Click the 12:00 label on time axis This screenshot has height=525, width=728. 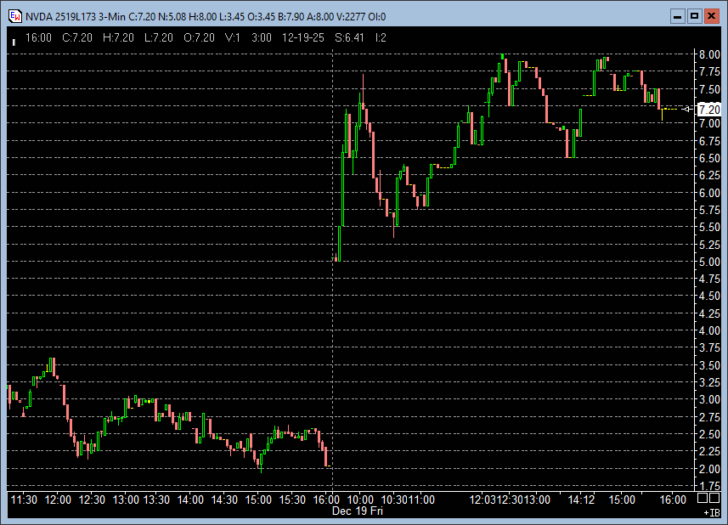tap(59, 500)
